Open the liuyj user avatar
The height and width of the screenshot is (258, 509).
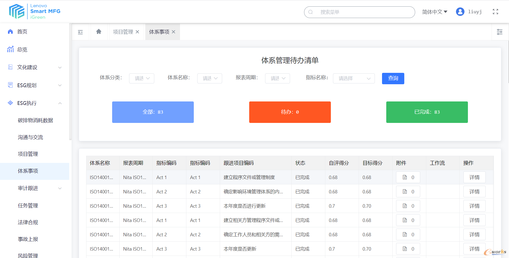(x=460, y=12)
